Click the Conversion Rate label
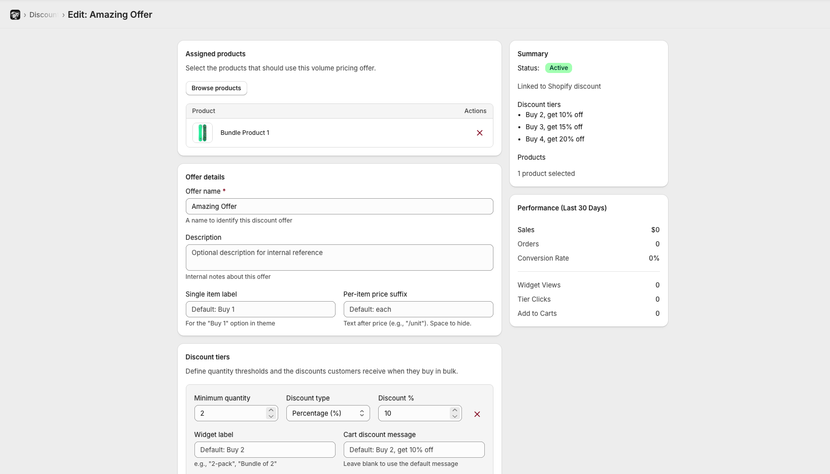This screenshot has width=830, height=474. coord(543,258)
